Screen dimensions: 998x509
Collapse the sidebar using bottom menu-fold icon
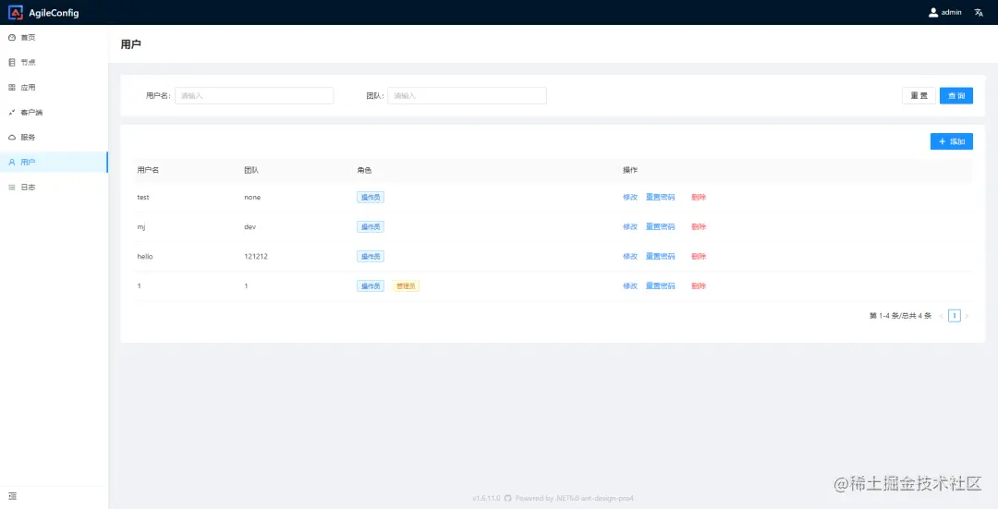tap(12, 496)
